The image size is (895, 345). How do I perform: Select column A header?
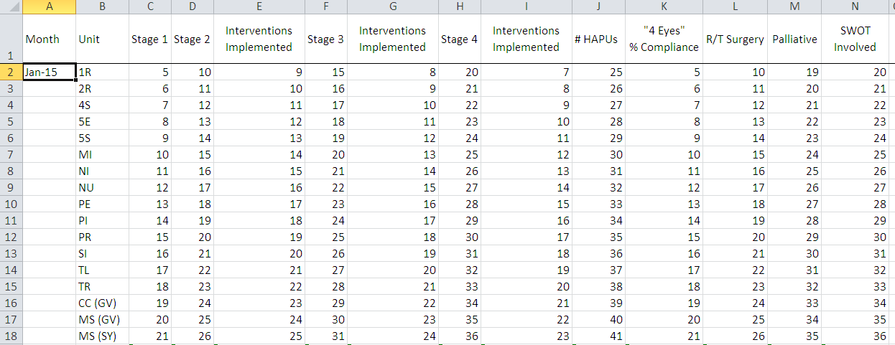coord(49,7)
